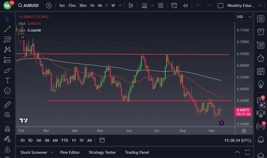Click the AUDUSD symbol search field
The width and height of the screenshot is (267, 158).
click(x=29, y=5)
